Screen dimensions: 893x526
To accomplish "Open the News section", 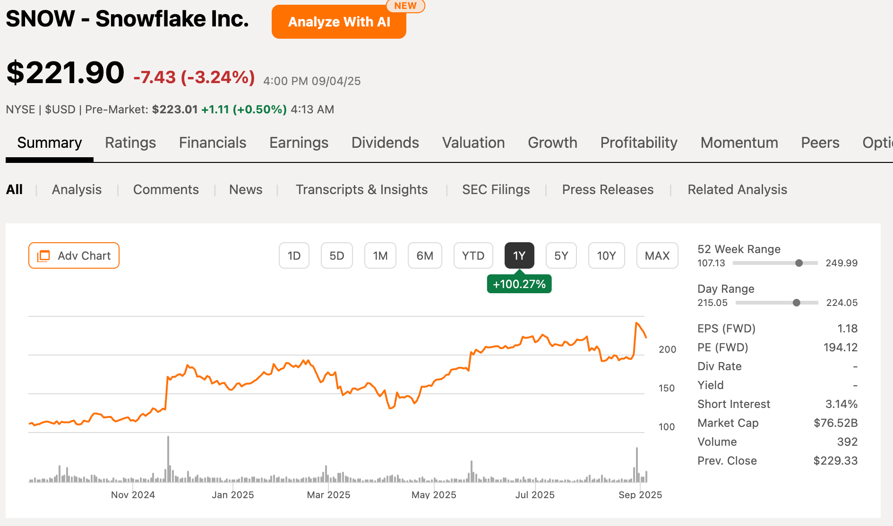I will [246, 189].
